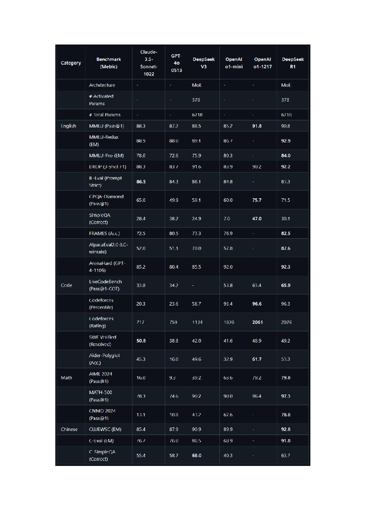This screenshot has width=366, height=518.
Task: Click the GPQA-Diamond (Pass@1) benchmark label
Action: (106, 200)
